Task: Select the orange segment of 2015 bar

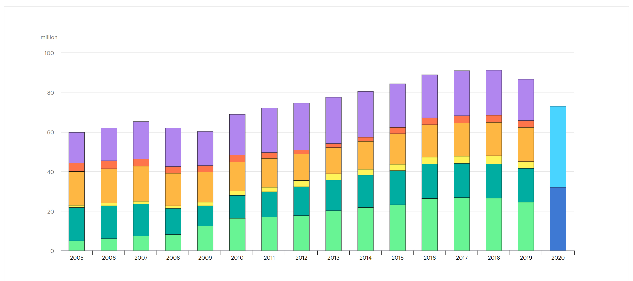Action: (397, 149)
